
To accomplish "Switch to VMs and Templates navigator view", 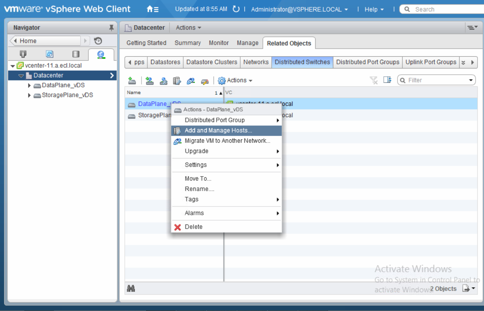I will tap(50, 54).
